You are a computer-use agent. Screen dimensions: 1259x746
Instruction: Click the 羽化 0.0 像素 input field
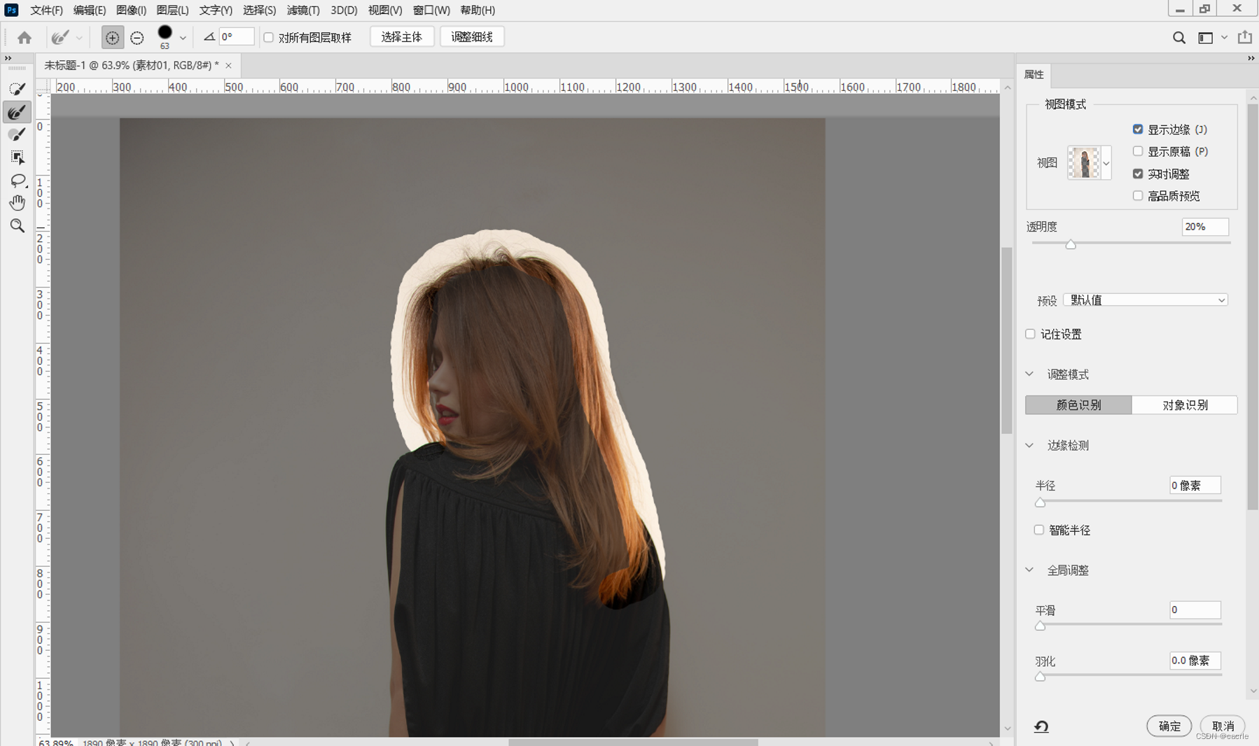tap(1195, 661)
